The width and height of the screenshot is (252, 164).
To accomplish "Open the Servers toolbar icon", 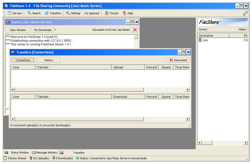I will (10, 13).
